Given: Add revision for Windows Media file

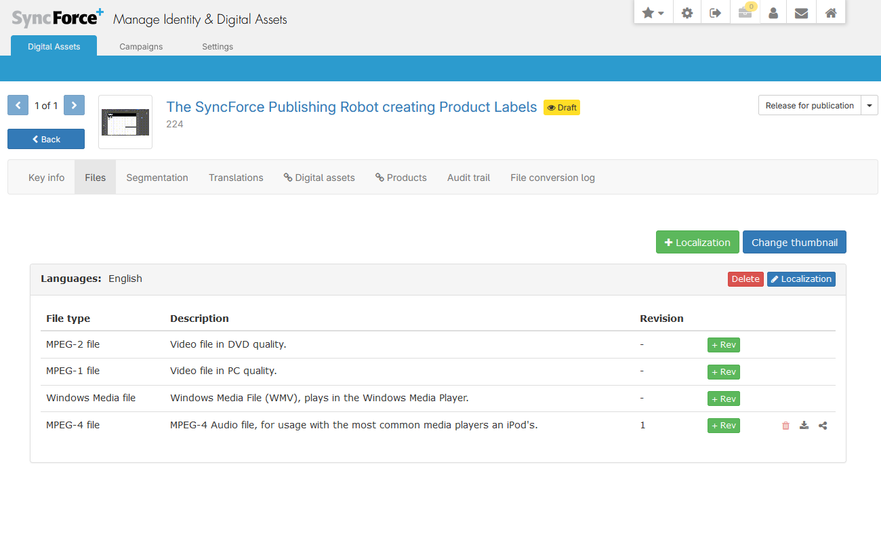Looking at the screenshot, I should click(x=724, y=399).
